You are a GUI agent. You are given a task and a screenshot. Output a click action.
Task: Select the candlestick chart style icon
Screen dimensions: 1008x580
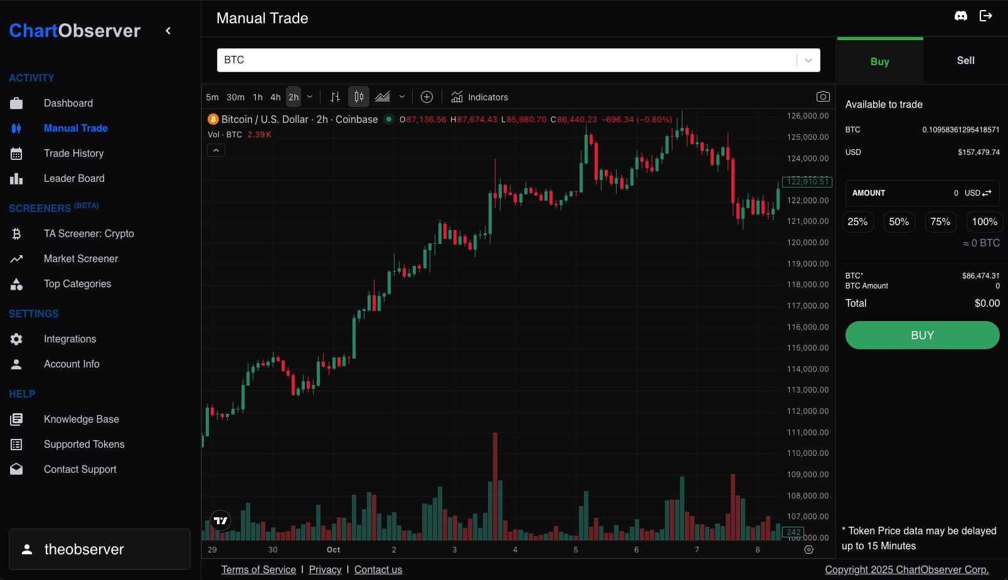coord(359,97)
